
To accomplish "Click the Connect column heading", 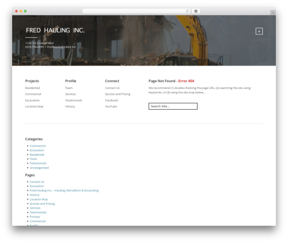I will click(112, 81).
